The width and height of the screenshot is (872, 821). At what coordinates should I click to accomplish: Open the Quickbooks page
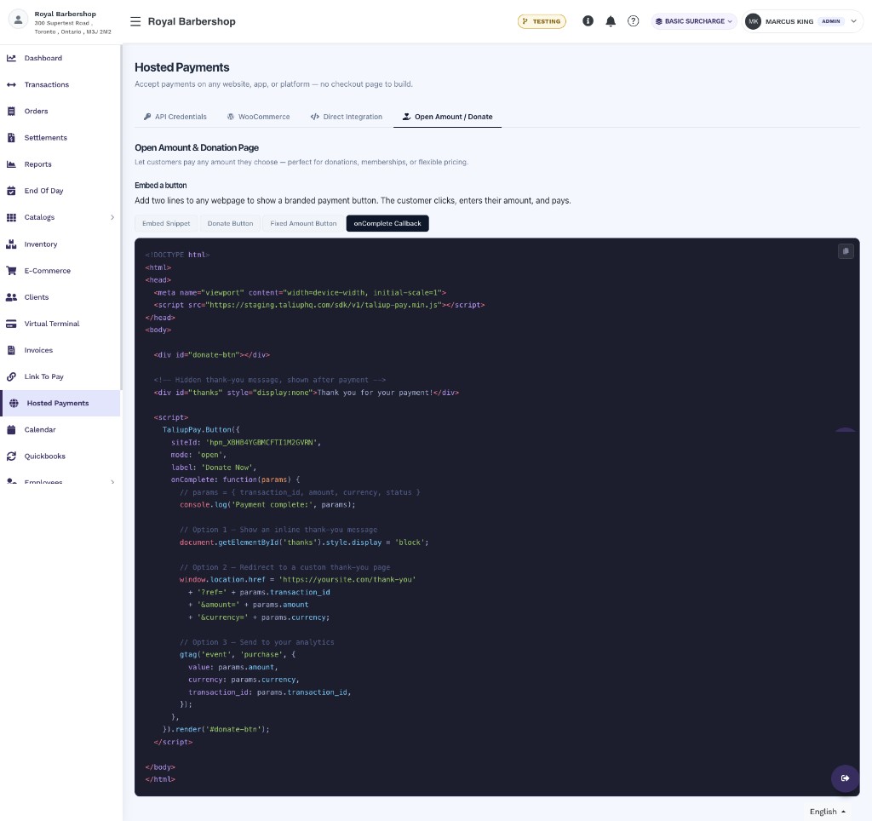coord(45,456)
